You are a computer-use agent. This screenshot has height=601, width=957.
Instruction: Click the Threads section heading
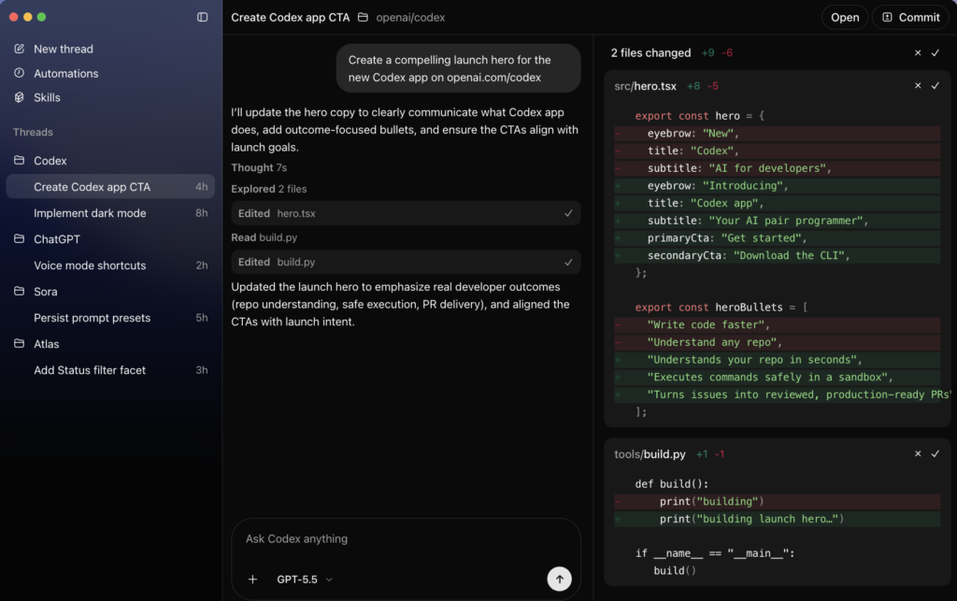click(33, 133)
